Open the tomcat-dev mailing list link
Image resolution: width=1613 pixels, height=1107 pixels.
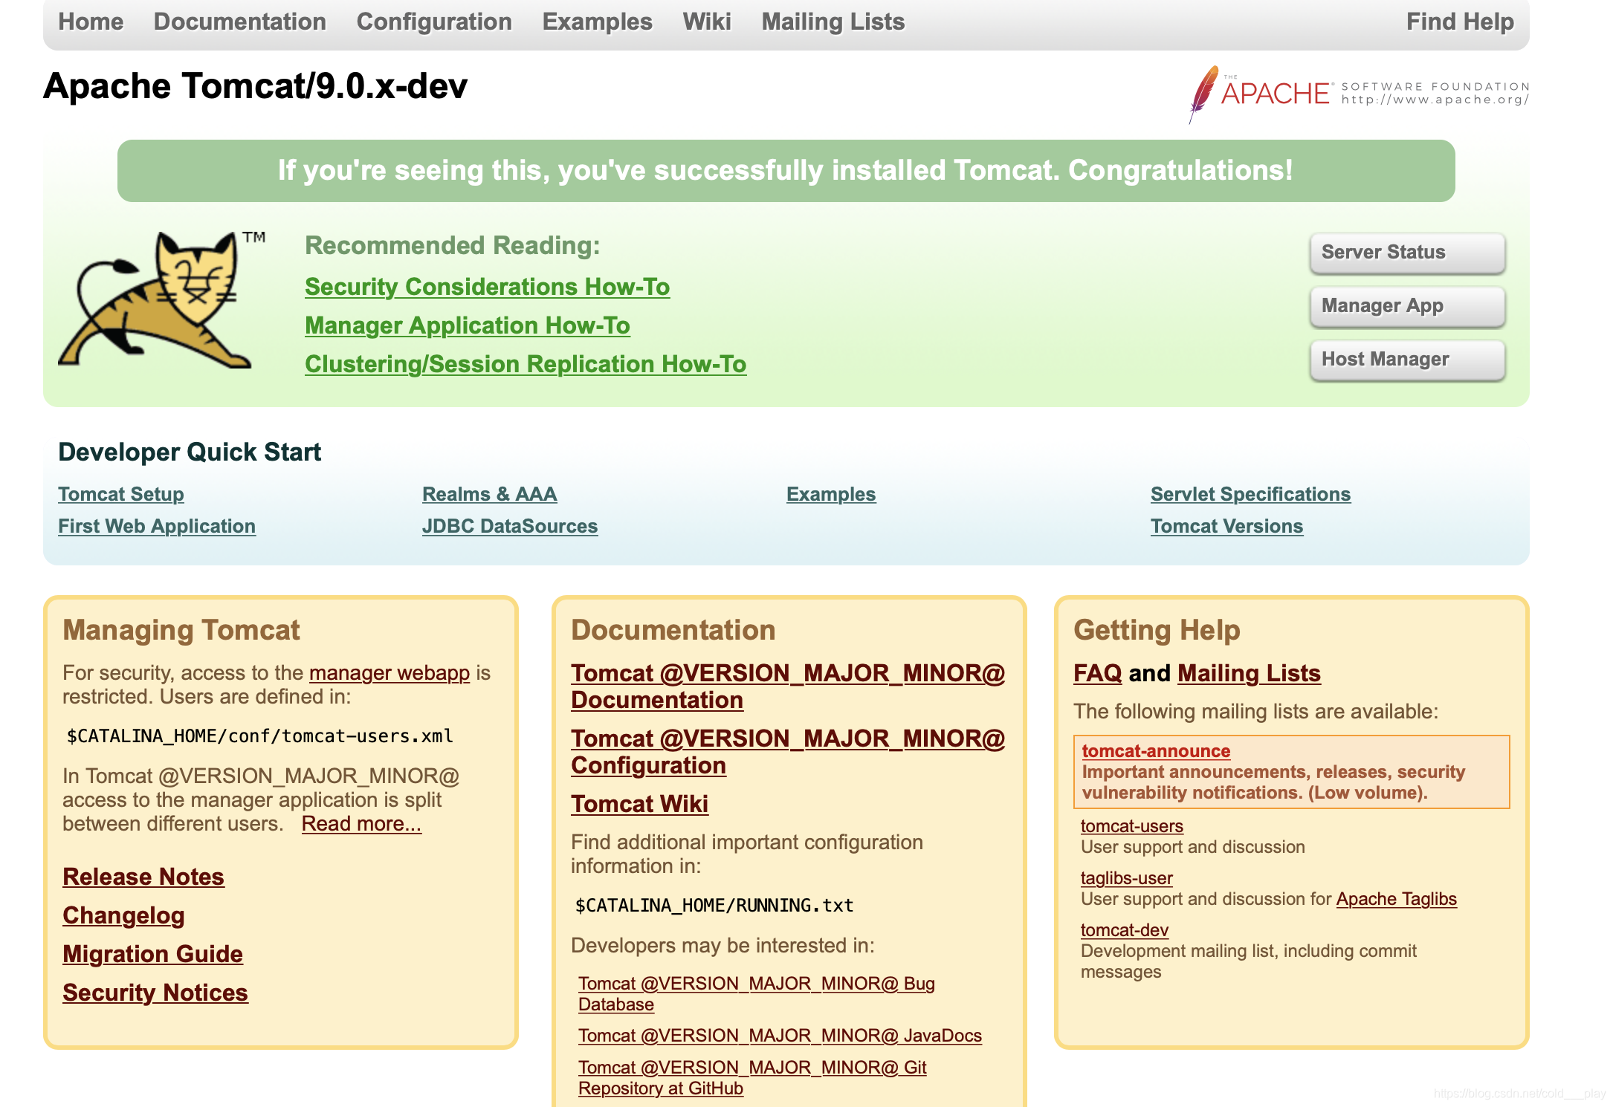[1125, 930]
